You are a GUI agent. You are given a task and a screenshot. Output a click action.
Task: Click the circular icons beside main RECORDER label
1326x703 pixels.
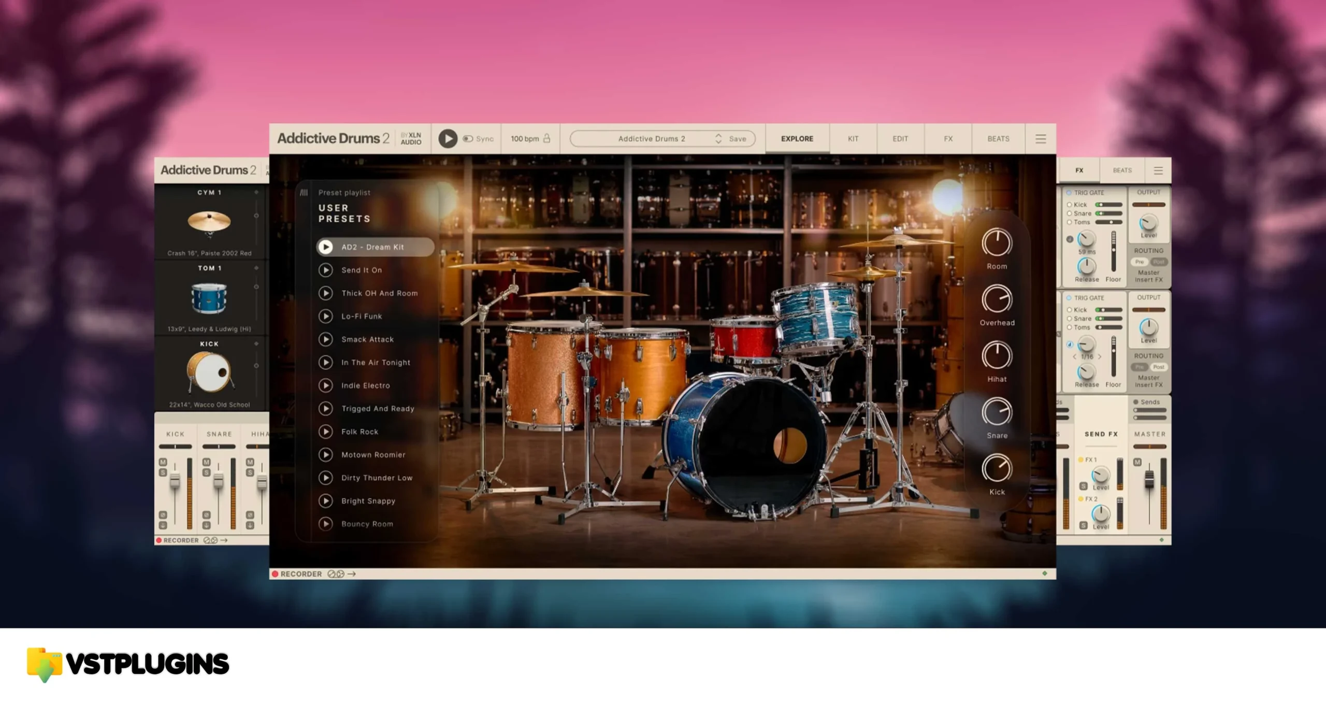[336, 573]
